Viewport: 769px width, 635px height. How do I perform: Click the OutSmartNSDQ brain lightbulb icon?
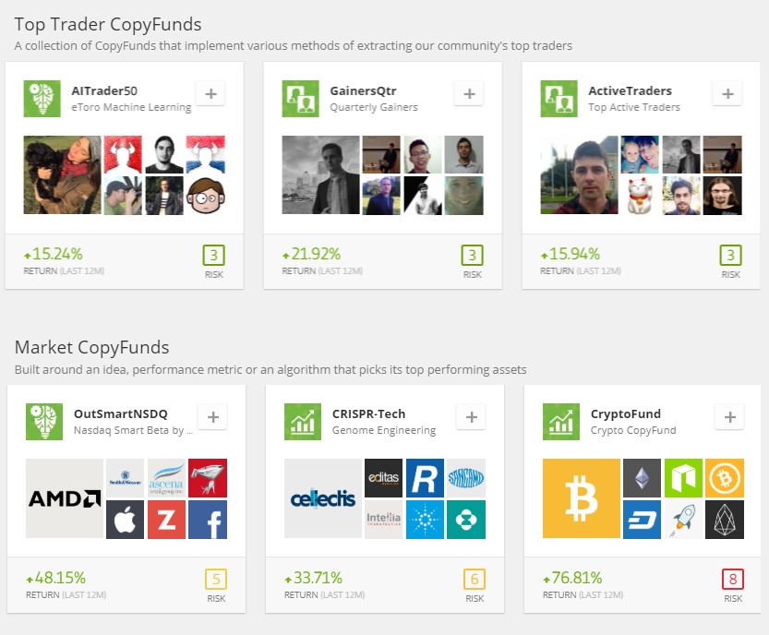click(44, 422)
